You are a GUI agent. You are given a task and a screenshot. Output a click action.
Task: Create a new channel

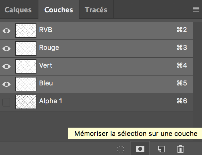(161, 149)
